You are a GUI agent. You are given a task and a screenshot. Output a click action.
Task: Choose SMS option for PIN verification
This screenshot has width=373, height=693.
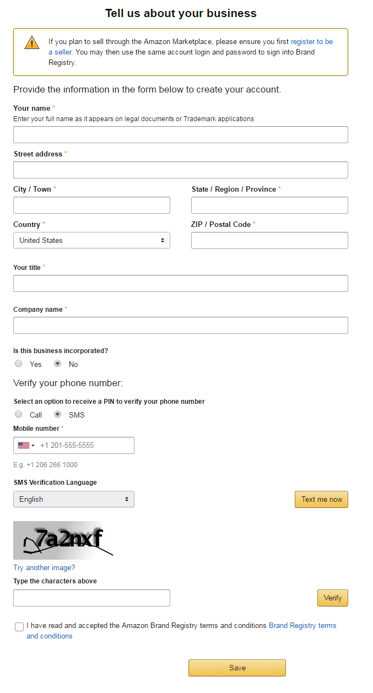tap(57, 414)
